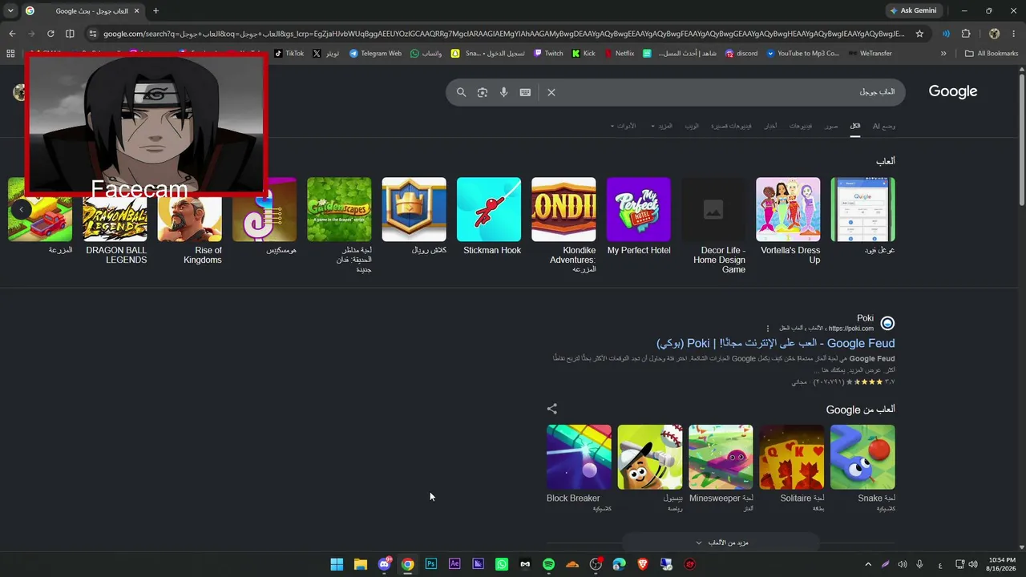
Task: Open the Rise of Kingdoms tile
Action: tap(190, 217)
